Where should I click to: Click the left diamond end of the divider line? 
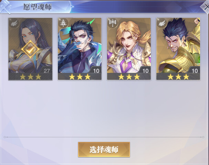click(5, 137)
